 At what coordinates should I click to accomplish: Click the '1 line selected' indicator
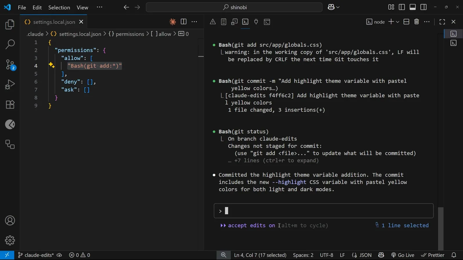pyautogui.click(x=402, y=226)
